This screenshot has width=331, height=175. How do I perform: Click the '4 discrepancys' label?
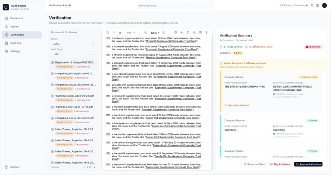pyautogui.click(x=82, y=100)
